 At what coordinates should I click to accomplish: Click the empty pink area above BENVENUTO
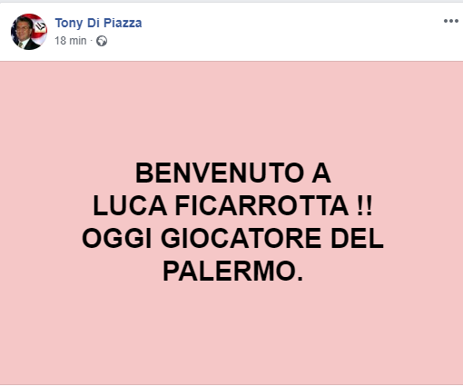231,111
